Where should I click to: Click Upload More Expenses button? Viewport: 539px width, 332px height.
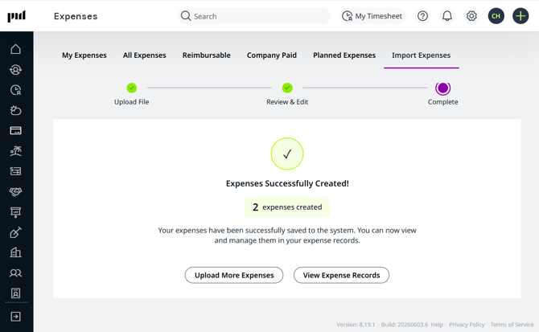(x=234, y=276)
